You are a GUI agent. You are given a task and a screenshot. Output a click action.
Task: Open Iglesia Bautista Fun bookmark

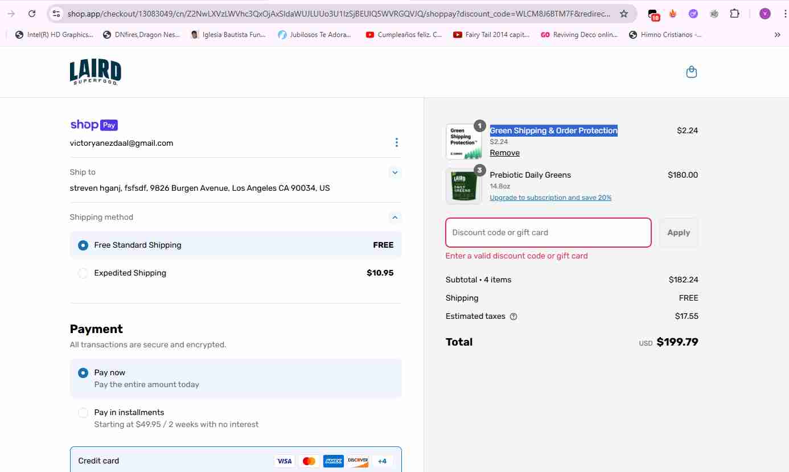[229, 35]
